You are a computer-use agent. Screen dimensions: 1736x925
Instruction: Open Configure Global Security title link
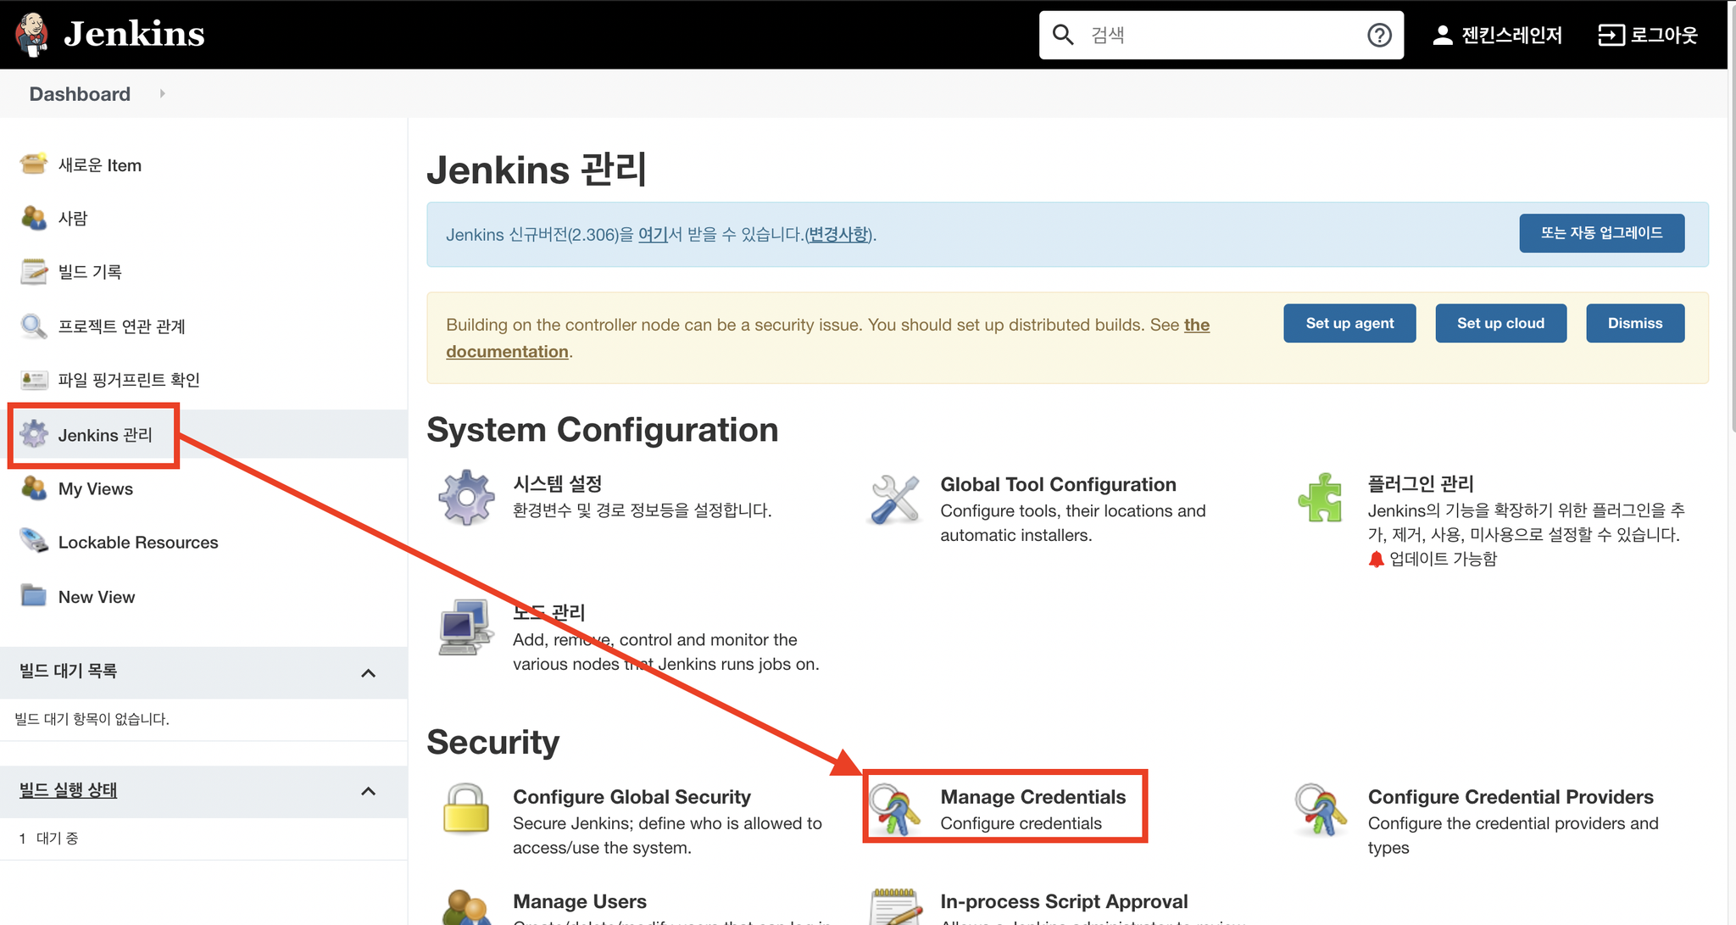coord(632,797)
